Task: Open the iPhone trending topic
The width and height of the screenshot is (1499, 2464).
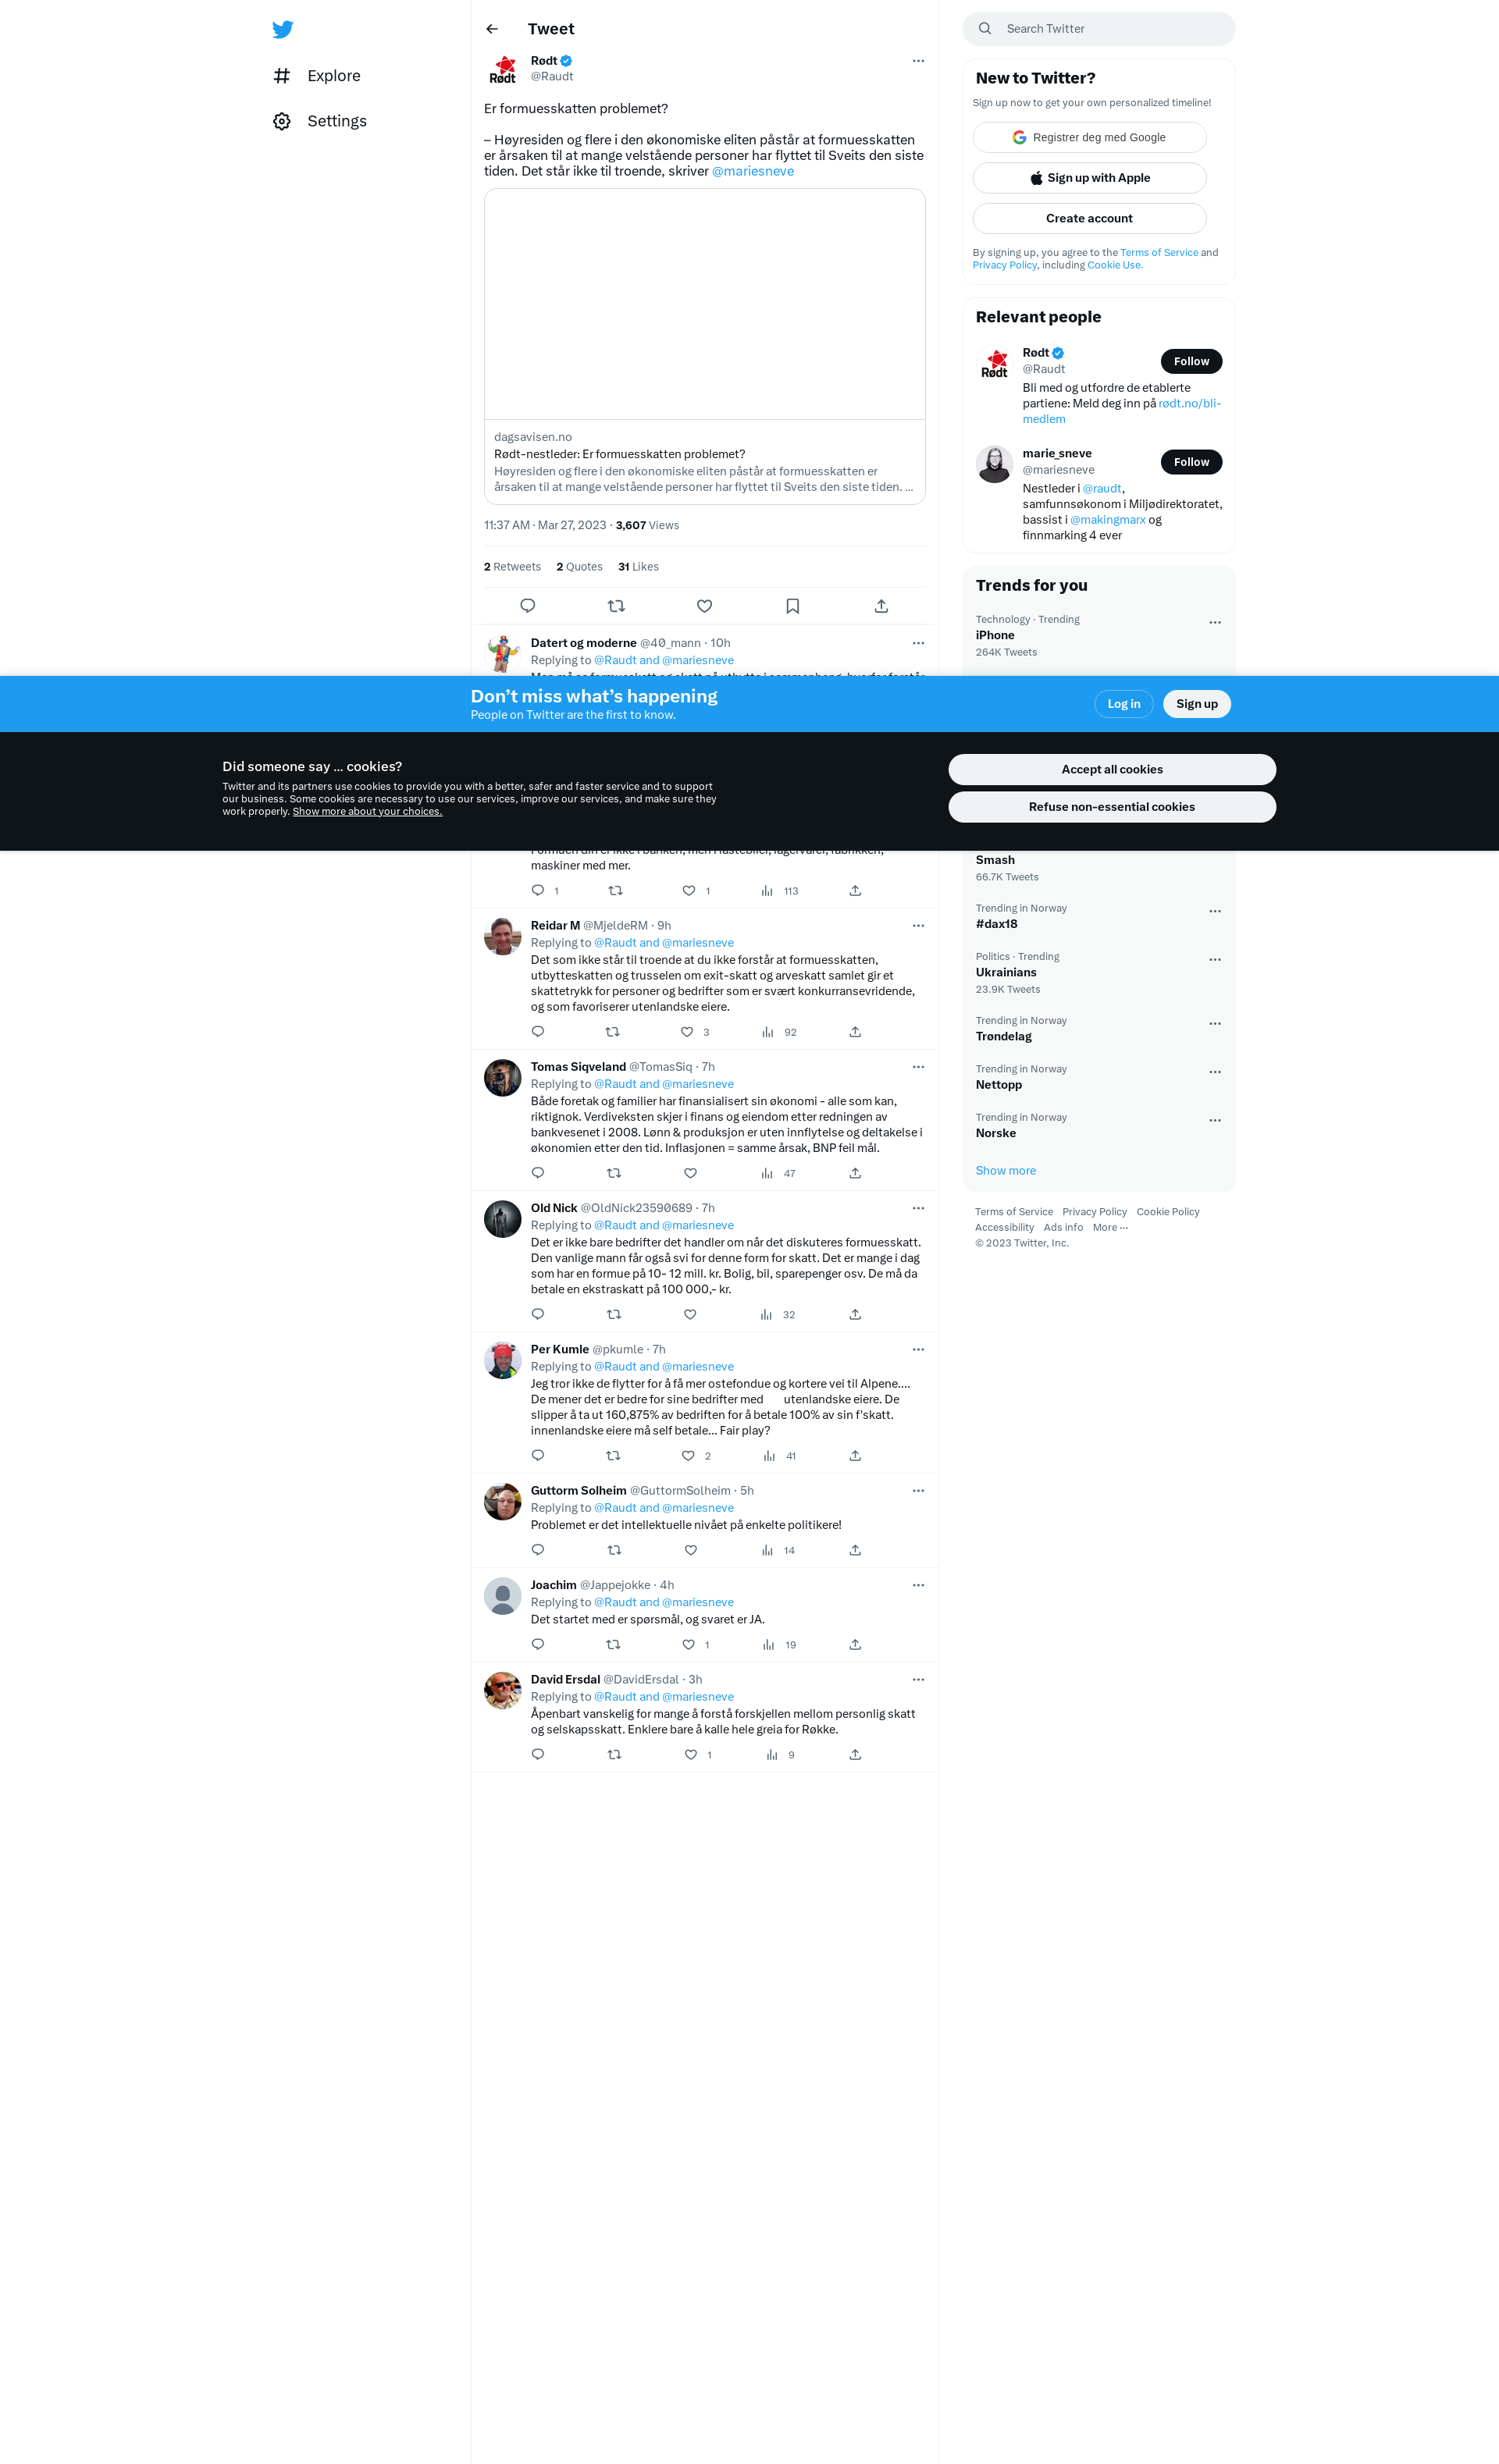Action: tap(1098, 635)
